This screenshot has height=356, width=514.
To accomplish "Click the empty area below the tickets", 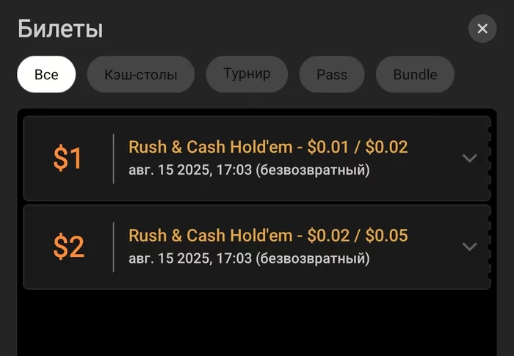I will (257, 323).
